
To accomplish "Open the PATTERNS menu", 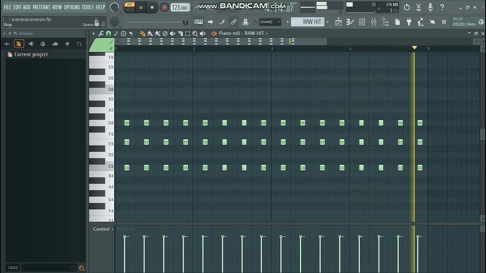I will pyautogui.click(x=41, y=7).
